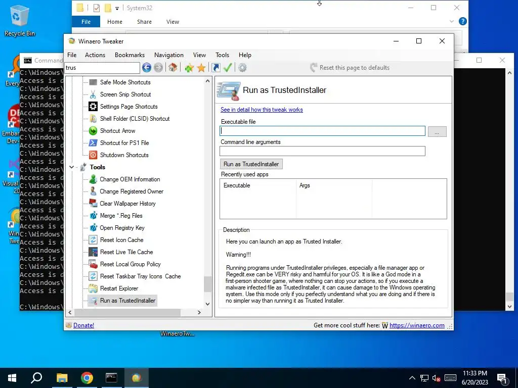Select the Clear Wallpaper History icon

click(93, 203)
